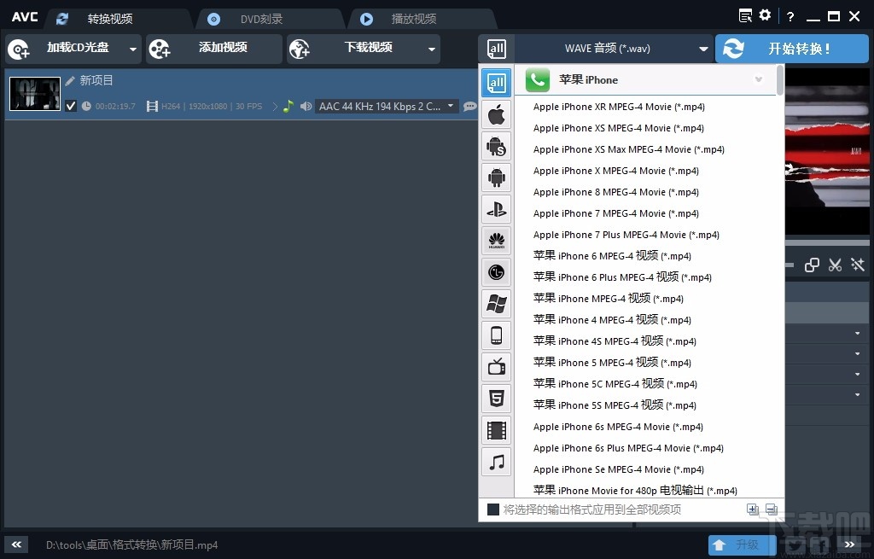The height and width of the screenshot is (559, 874).
Task: Select the video formats filmstrip category icon
Action: point(497,429)
